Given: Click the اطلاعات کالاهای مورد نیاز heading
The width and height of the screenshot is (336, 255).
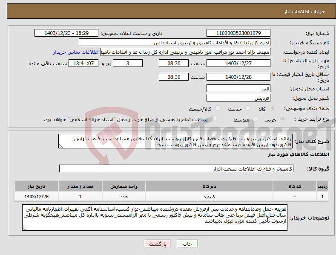Looking at the screenshot, I should point(298,154).
